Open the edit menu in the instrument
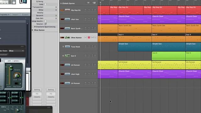The height and width of the screenshot is (113, 201). 9,61
